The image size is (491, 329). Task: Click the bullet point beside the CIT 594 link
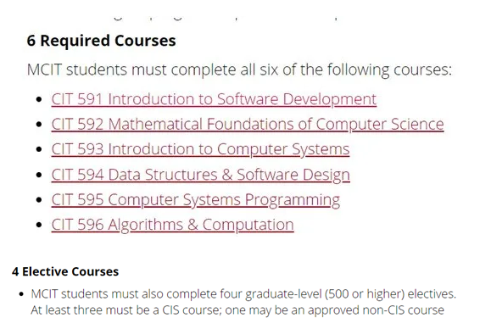click(39, 175)
